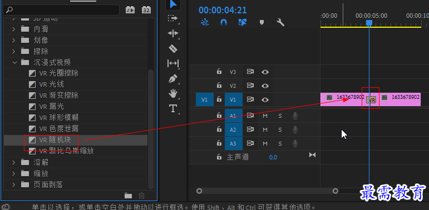Enable voice-over record on A2 track
429x210 pixels.
coord(295,129)
